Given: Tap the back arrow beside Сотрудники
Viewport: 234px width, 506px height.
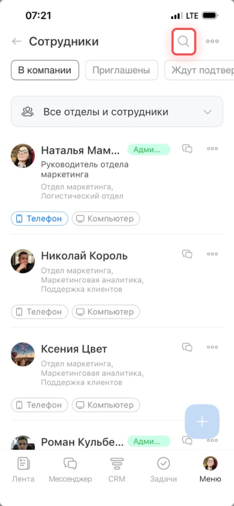Looking at the screenshot, I should [16, 41].
